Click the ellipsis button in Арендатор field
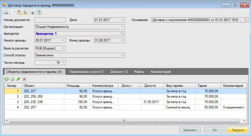This screenshot has width=251, height=136. tap(117, 34)
